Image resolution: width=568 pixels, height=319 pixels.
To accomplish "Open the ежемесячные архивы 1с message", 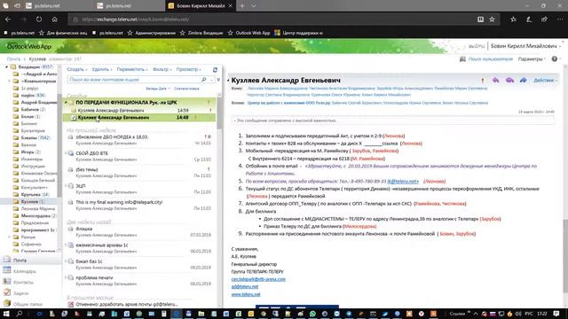I will (139, 248).
